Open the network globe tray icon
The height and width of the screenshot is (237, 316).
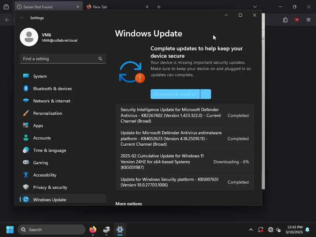(270, 230)
